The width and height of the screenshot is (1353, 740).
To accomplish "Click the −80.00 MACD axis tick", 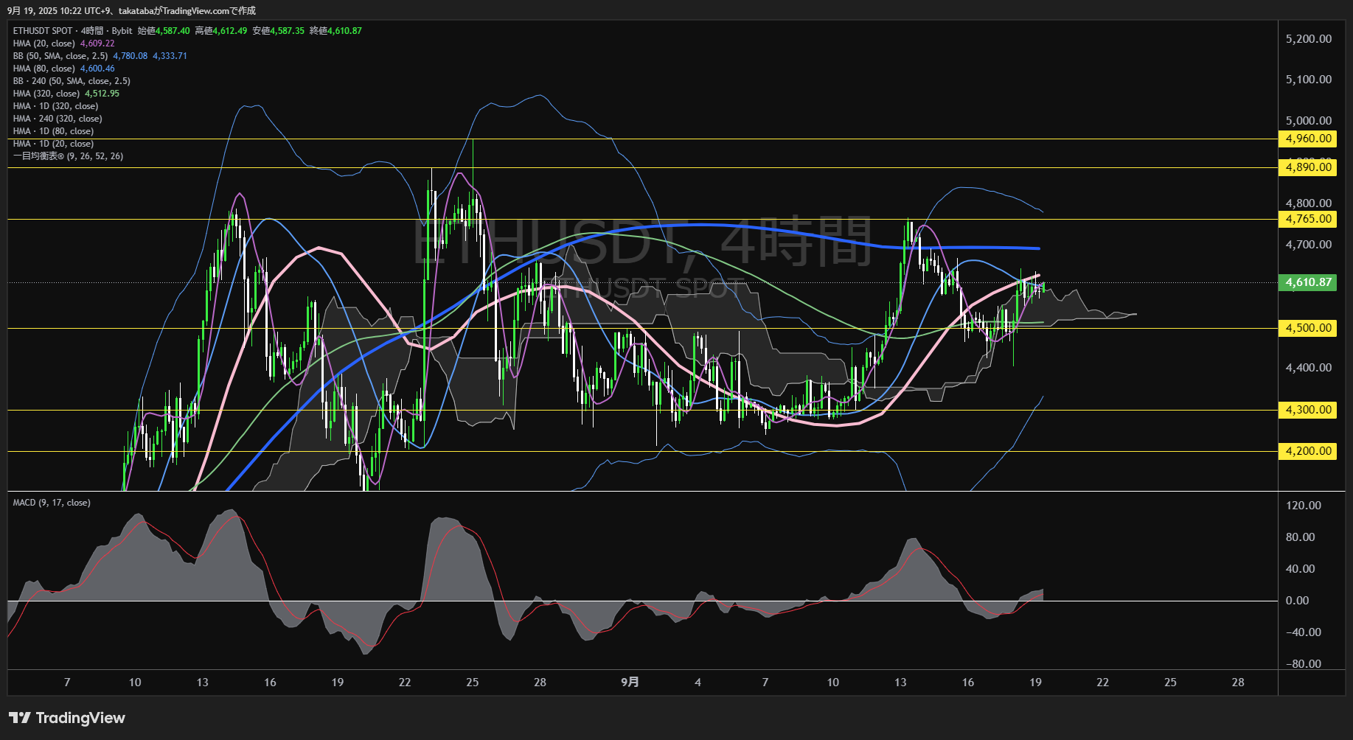I will tap(1304, 664).
